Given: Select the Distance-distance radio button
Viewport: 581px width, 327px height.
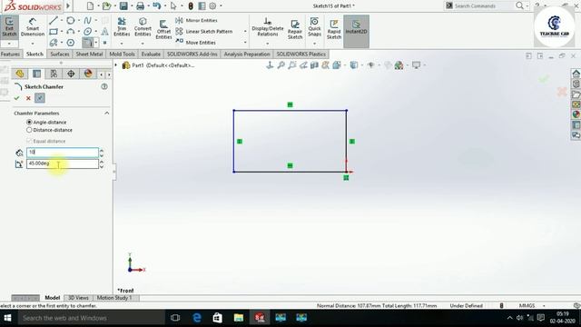Looking at the screenshot, I should click(29, 130).
